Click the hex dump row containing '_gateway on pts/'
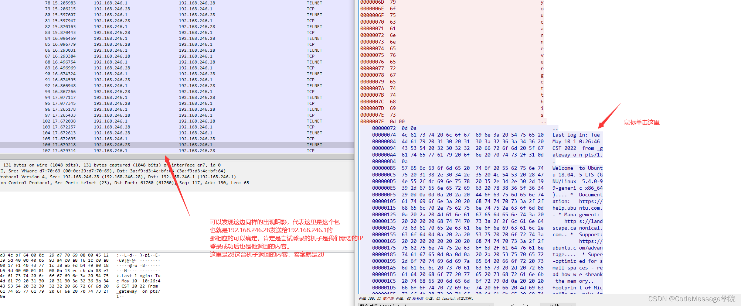The height and width of the screenshot is (306, 741). point(80,291)
